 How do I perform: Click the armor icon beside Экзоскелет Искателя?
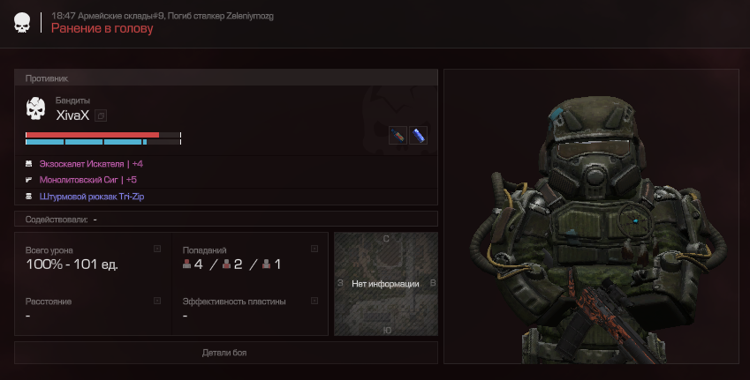(28, 164)
